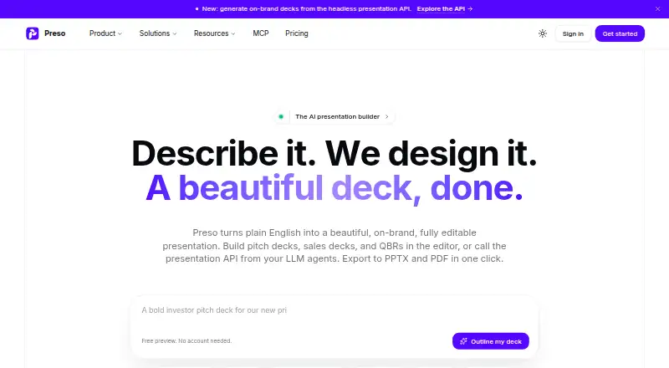Open the Pricing page
Viewport: 669px width, 368px height.
coord(297,33)
